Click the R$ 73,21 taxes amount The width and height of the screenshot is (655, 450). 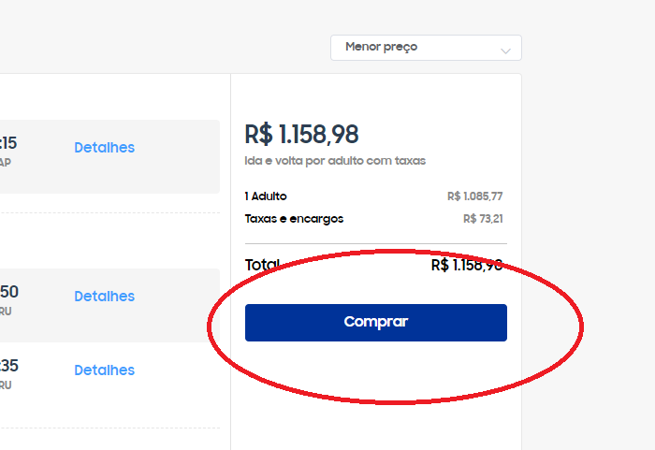point(483,219)
